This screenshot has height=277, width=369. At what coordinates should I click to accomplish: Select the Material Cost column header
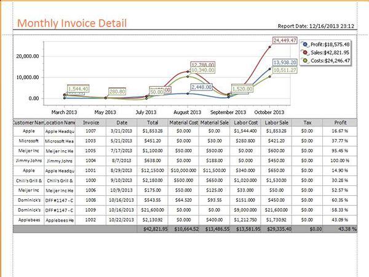click(x=184, y=122)
